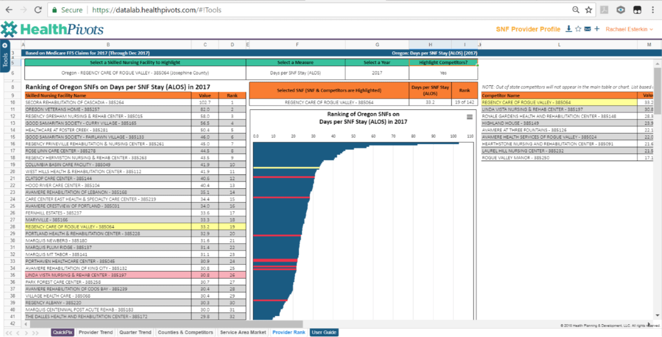
Task: Favorite the report with the blue star icon
Action: click(578, 29)
